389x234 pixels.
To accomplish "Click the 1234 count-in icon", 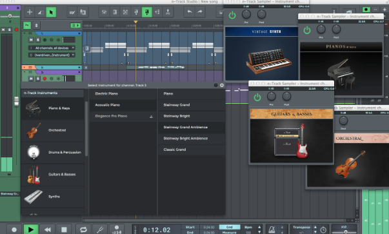I will click(x=116, y=229).
